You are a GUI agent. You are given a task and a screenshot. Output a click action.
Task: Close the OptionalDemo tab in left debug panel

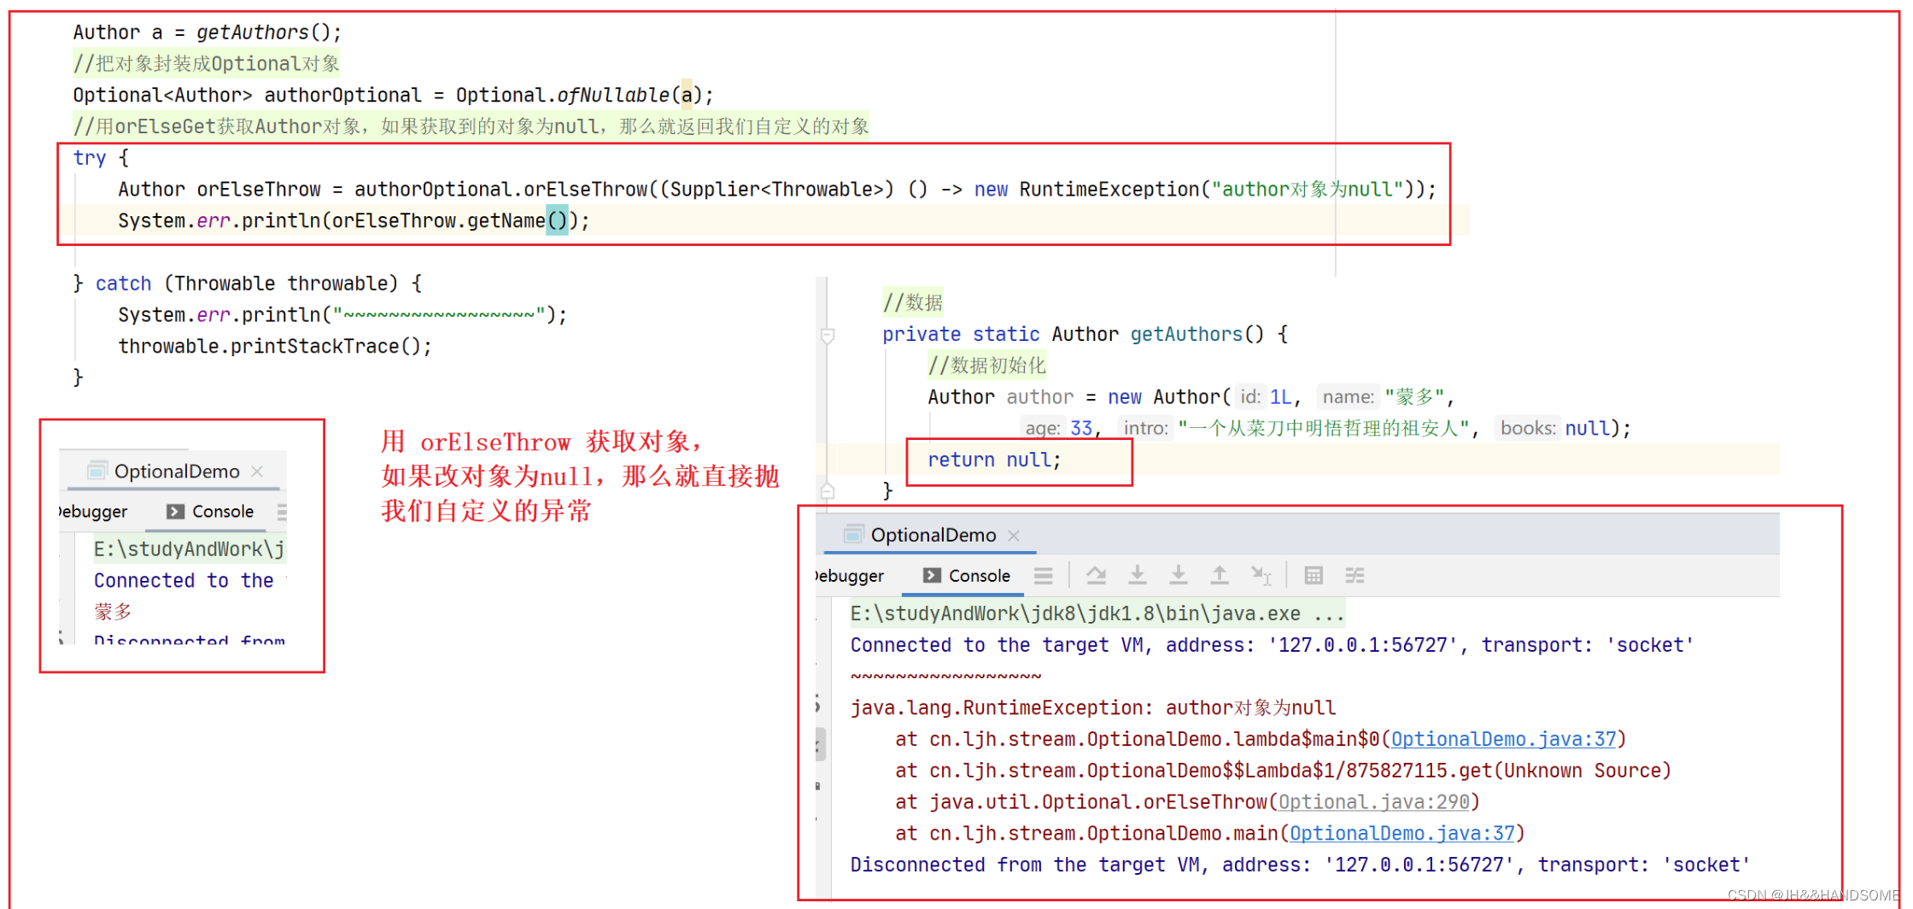(x=257, y=472)
